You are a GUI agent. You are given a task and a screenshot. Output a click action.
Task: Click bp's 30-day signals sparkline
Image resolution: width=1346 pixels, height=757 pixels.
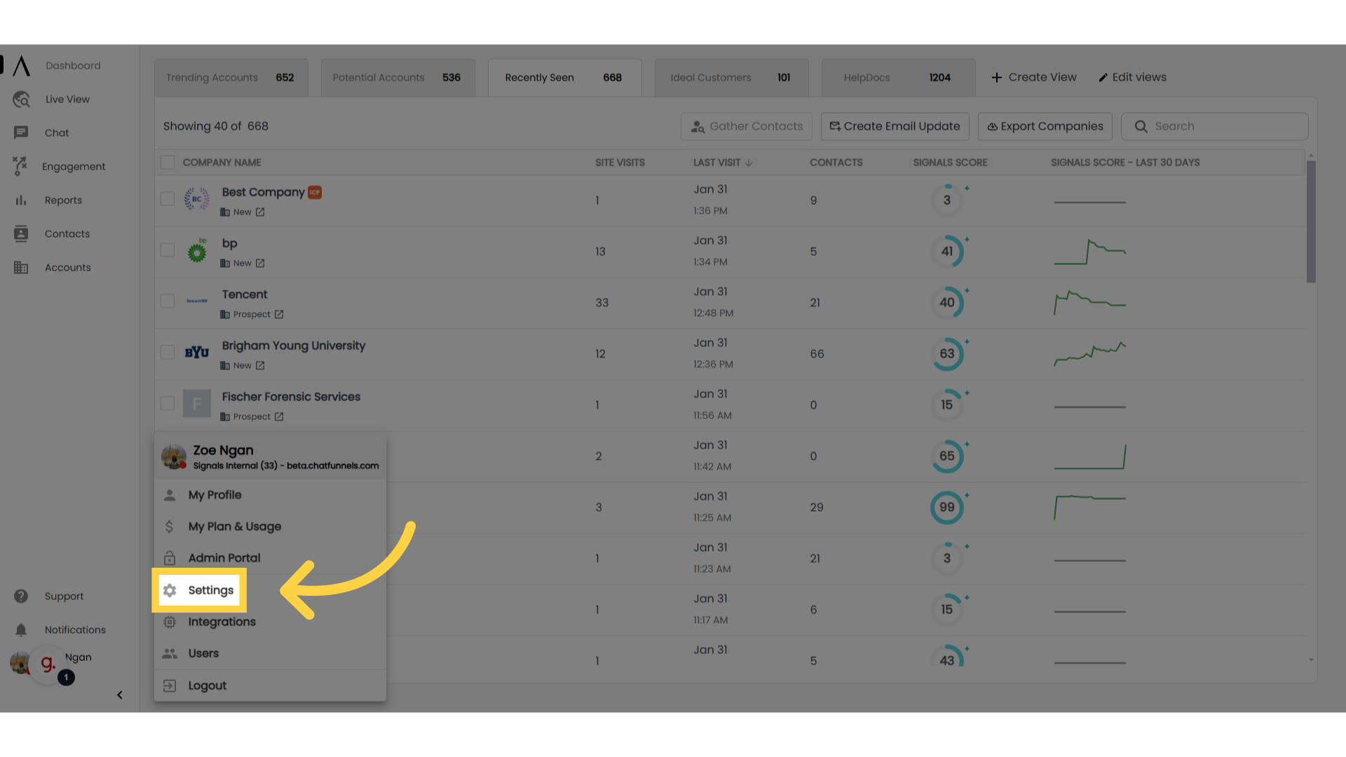coord(1090,252)
